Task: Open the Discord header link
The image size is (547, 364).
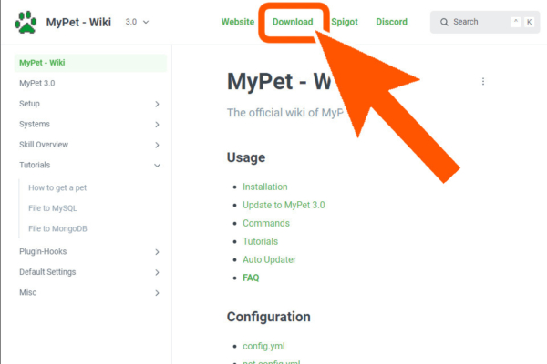Action: pos(391,22)
